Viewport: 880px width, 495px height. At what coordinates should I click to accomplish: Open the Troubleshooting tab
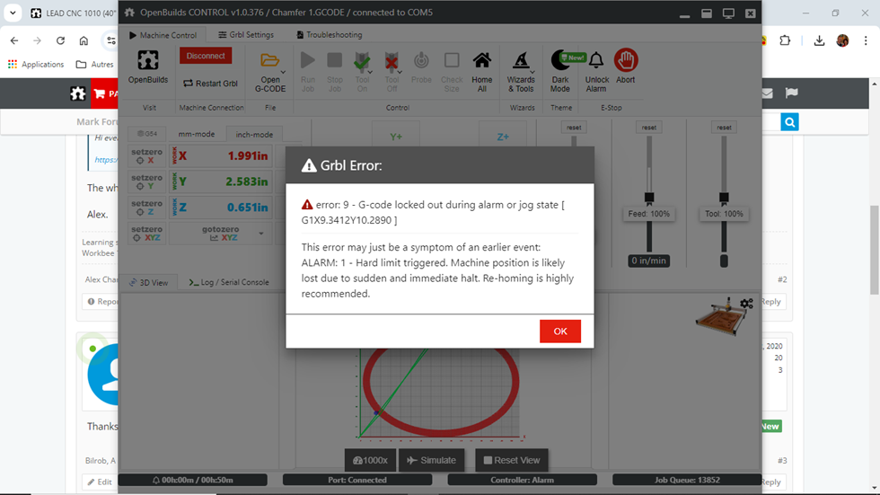(328, 35)
